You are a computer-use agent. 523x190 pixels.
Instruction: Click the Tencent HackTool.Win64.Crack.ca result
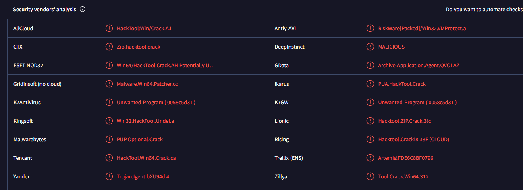[x=146, y=158]
